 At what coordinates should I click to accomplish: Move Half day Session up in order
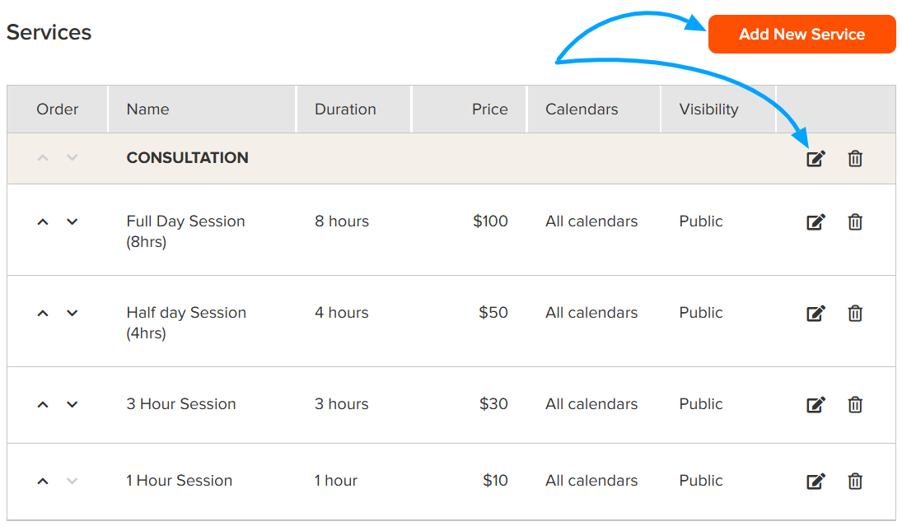(43, 314)
